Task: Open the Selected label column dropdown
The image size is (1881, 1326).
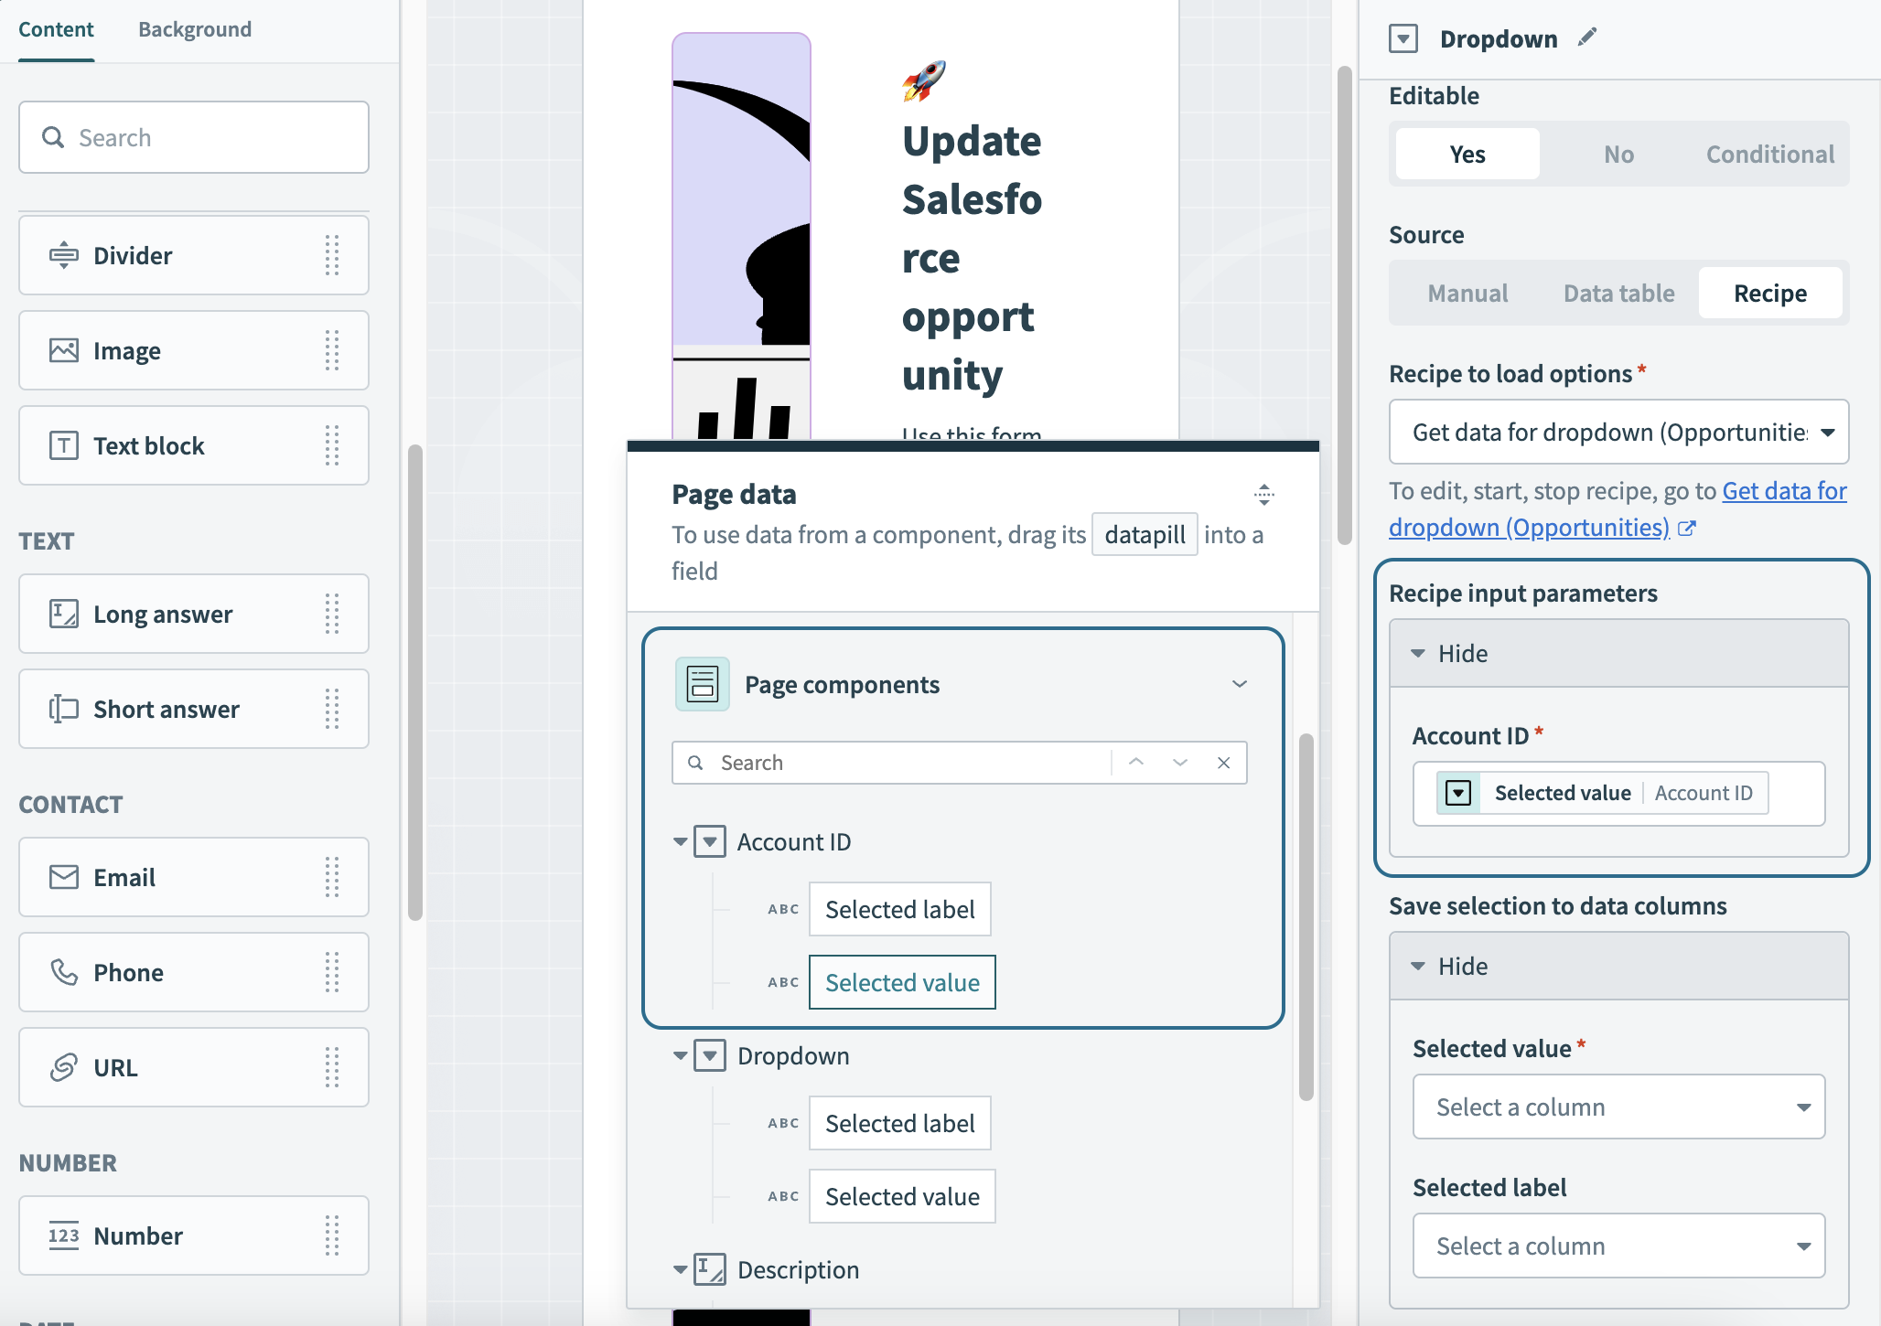Action: (x=1618, y=1246)
